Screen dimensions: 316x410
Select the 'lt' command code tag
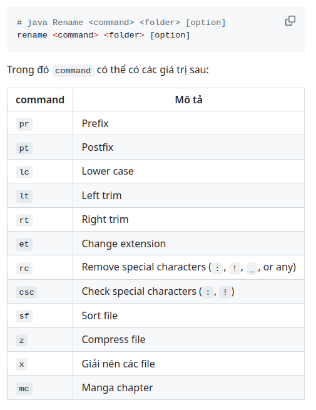click(24, 196)
